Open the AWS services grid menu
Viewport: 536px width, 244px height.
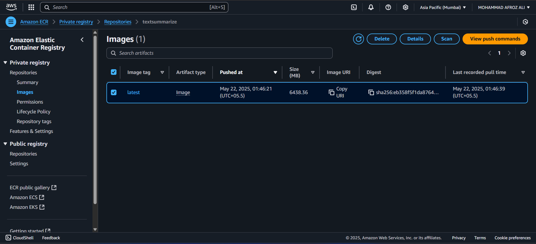tap(31, 7)
